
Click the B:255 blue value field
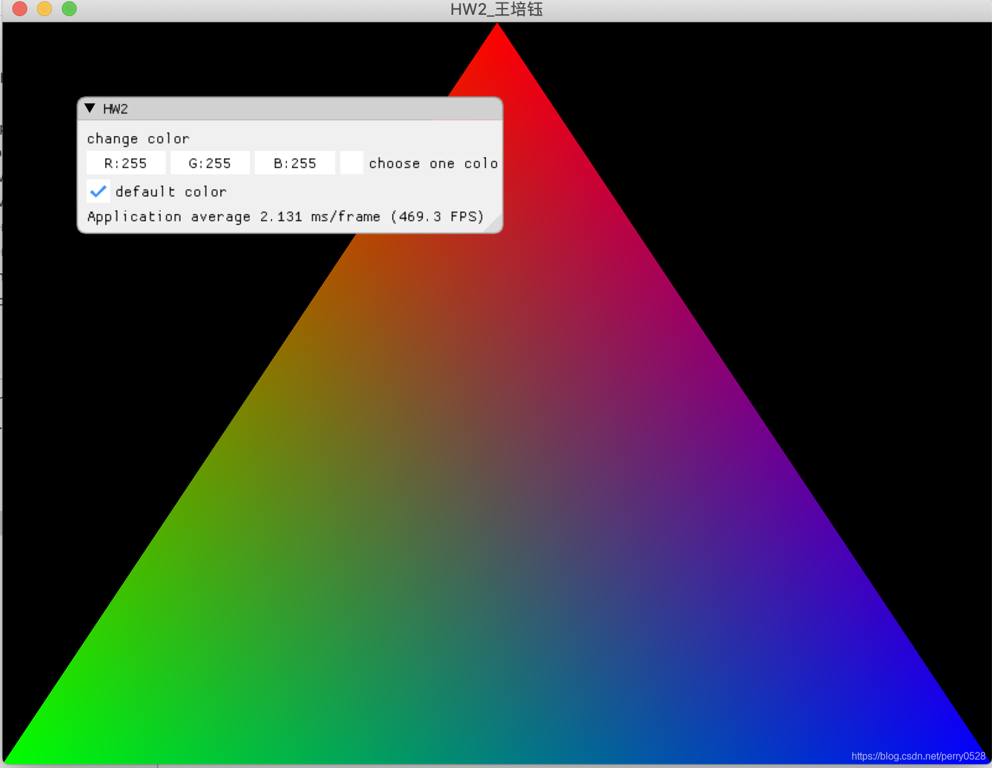[295, 163]
